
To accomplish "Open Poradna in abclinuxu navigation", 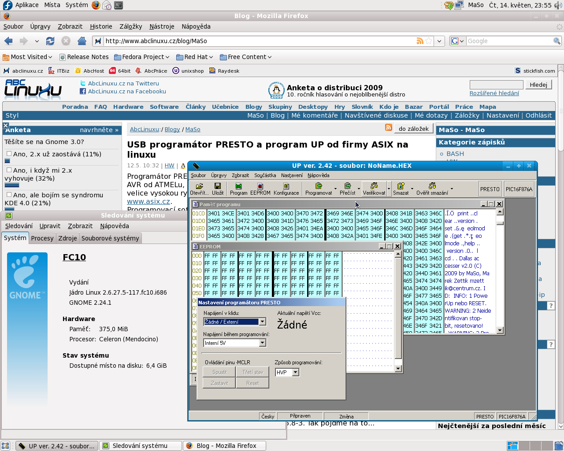I will coord(75,107).
